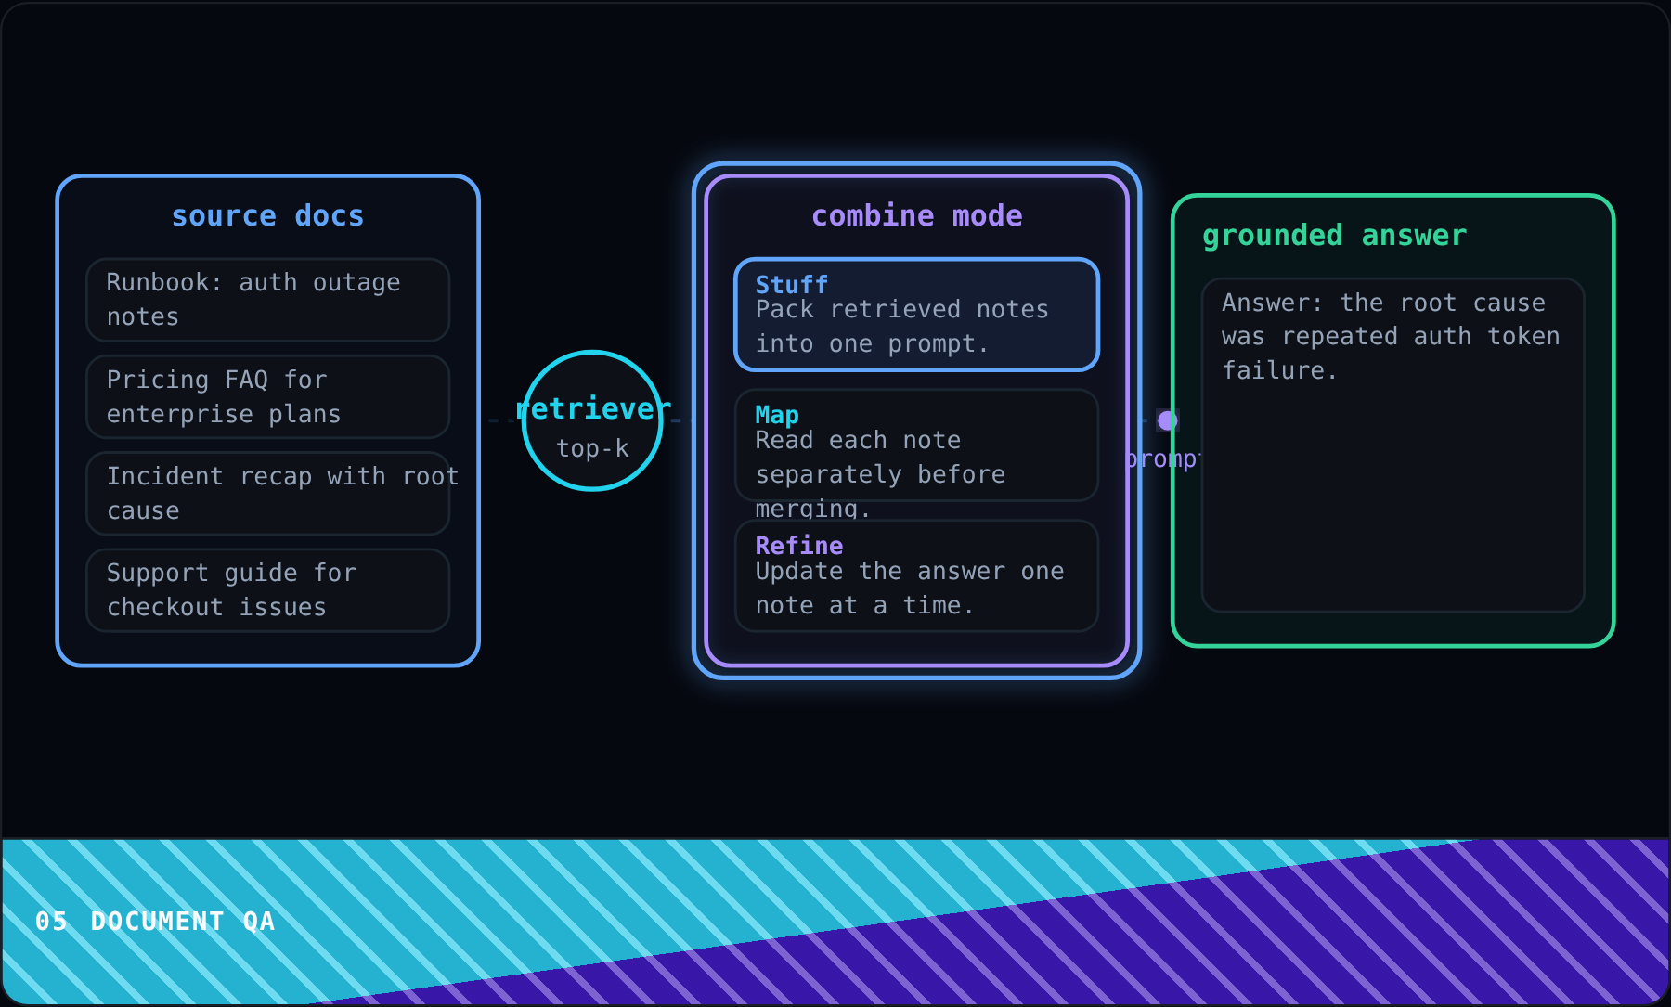The width and height of the screenshot is (1671, 1007).
Task: Click the retriever top-k circle node
Action: point(592,420)
